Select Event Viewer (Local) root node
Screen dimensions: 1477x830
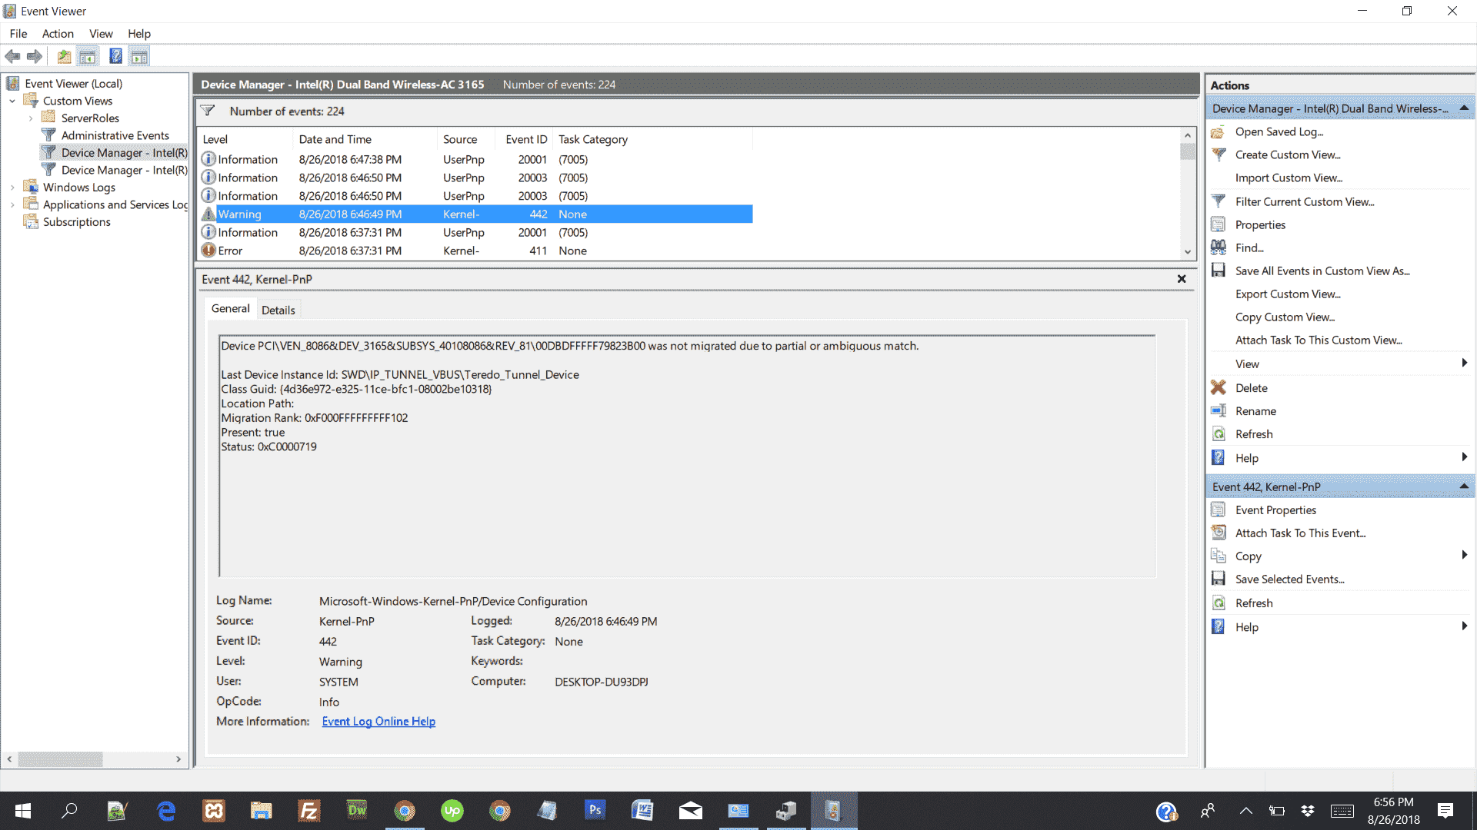[x=74, y=84]
